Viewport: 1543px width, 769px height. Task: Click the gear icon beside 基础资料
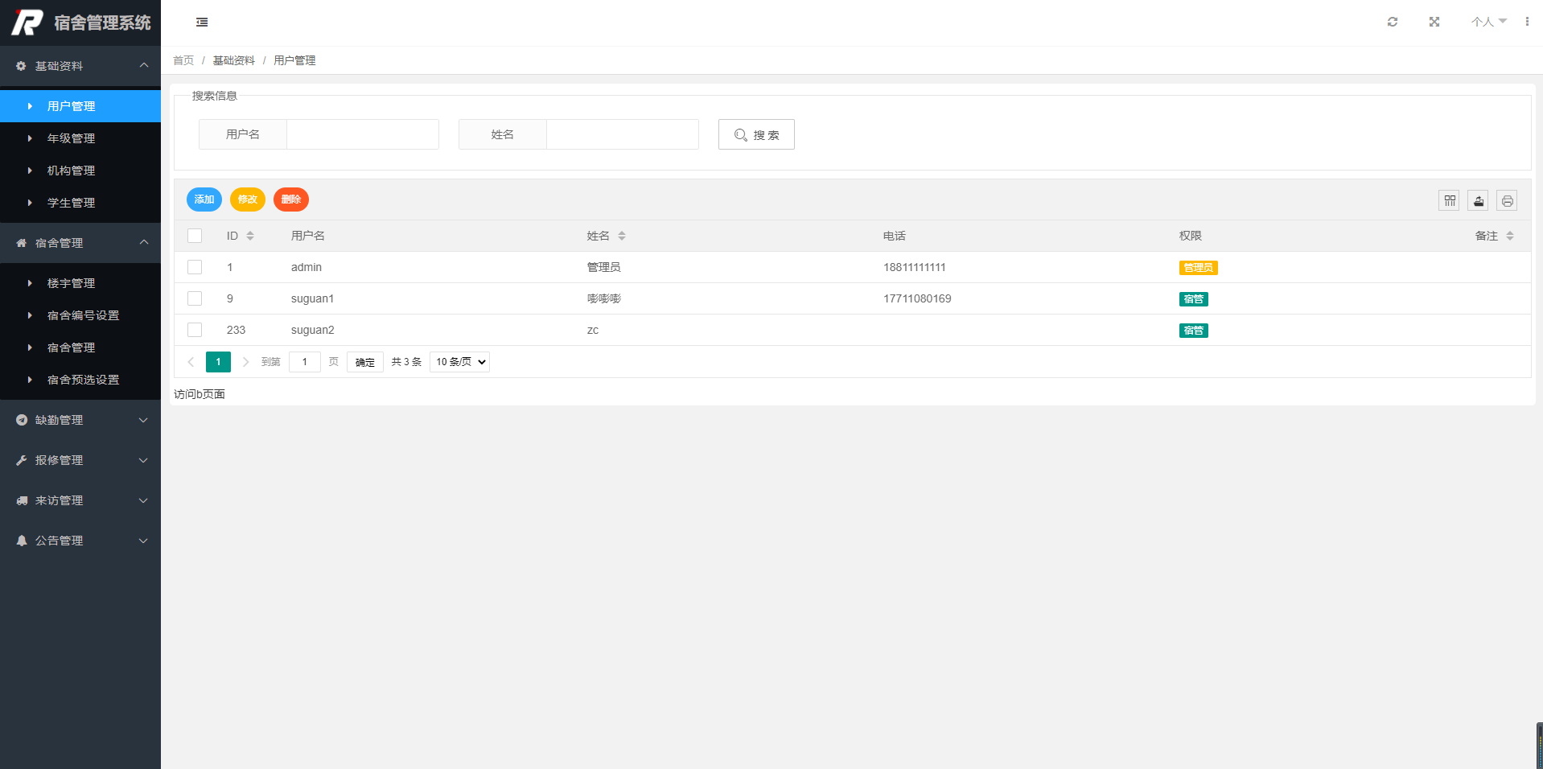pos(22,66)
